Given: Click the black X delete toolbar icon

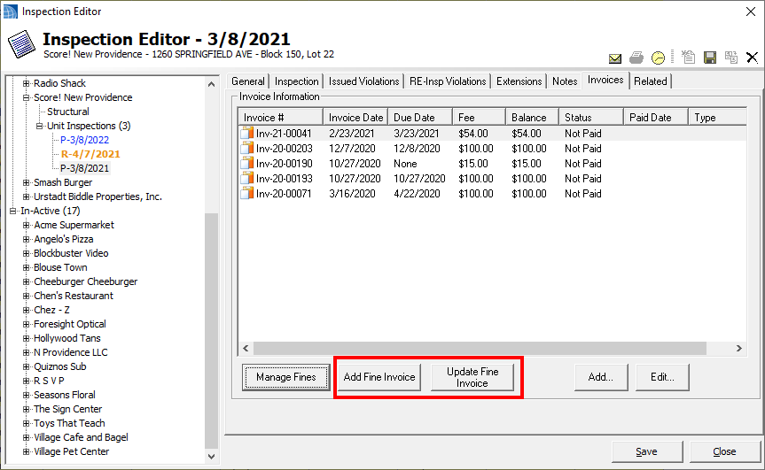Looking at the screenshot, I should coord(752,58).
